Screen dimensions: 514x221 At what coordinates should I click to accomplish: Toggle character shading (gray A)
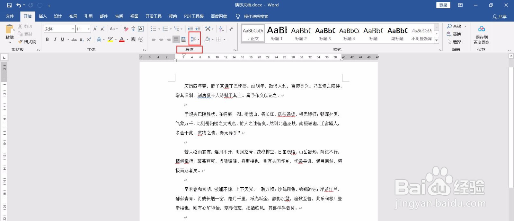(x=133, y=39)
